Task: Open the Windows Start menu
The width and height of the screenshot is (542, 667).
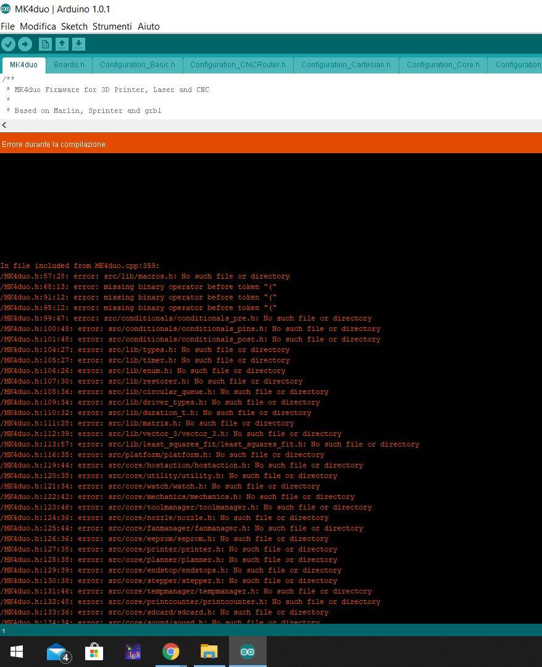Action: [x=17, y=652]
